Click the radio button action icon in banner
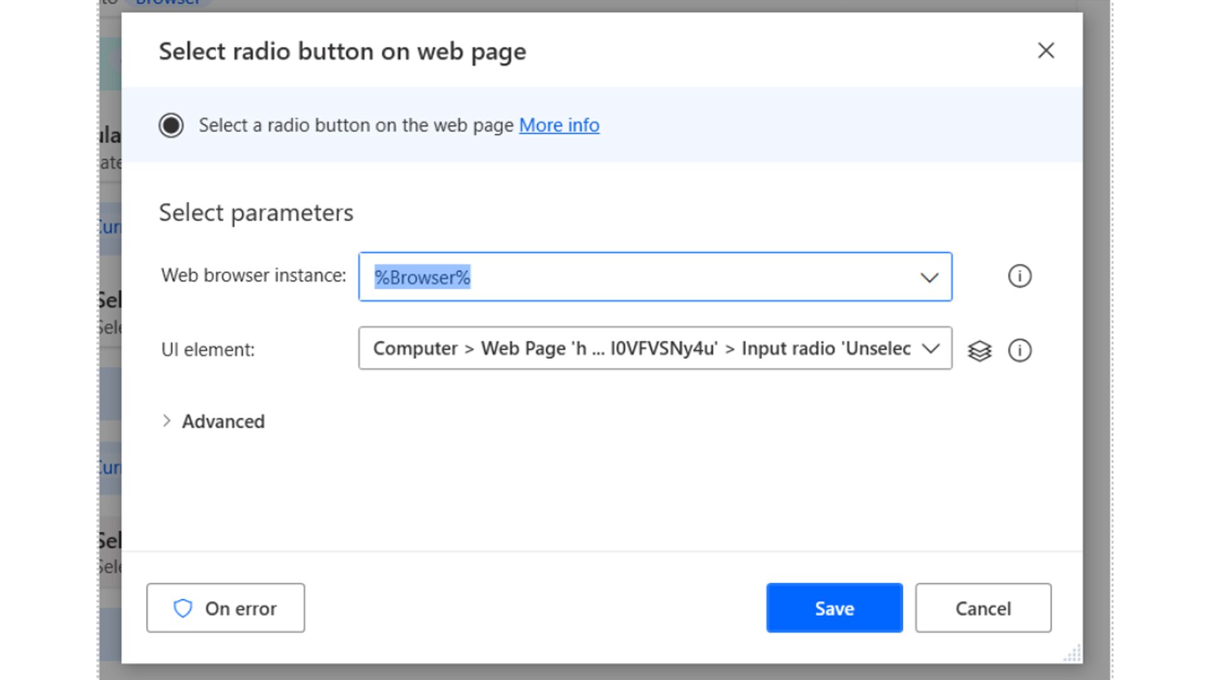Screen dimensions: 1210x680 click(171, 125)
